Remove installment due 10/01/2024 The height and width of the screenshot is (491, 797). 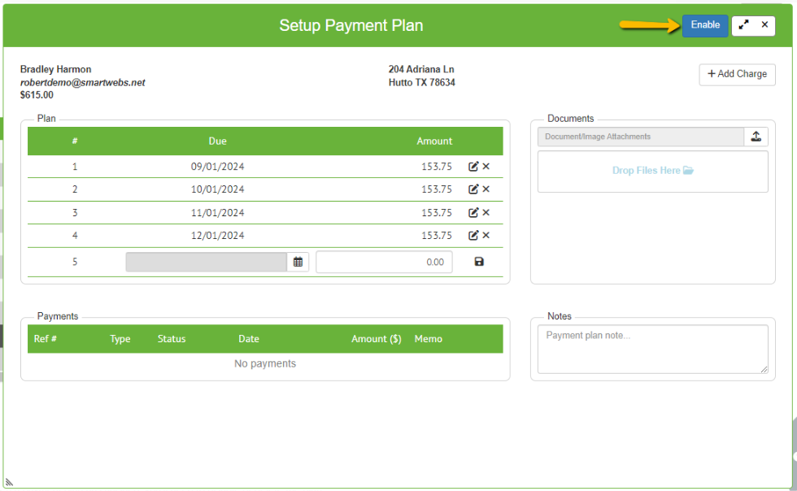pos(486,189)
